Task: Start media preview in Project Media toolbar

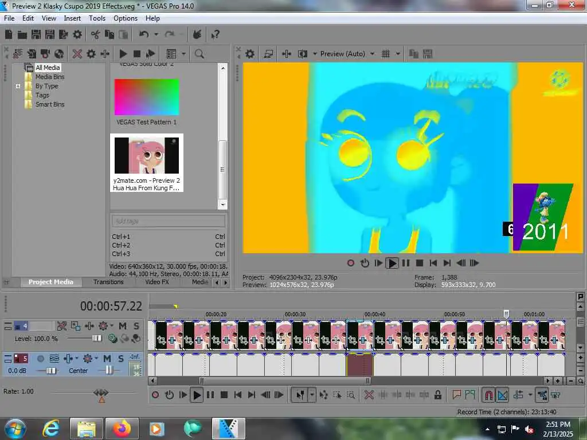Action: pos(123,54)
